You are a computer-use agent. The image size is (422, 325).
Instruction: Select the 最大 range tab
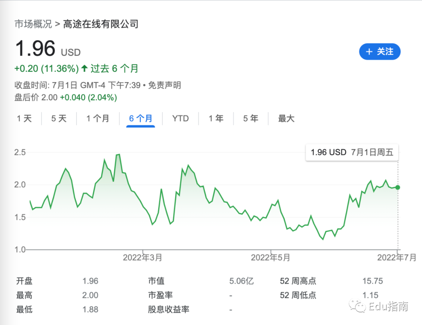(286, 118)
